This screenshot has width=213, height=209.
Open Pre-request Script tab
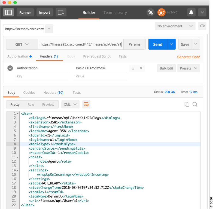click(x=97, y=56)
